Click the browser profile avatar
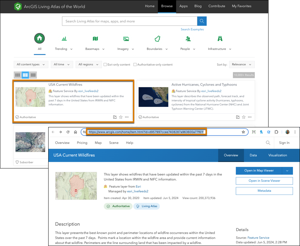 [x=287, y=132]
